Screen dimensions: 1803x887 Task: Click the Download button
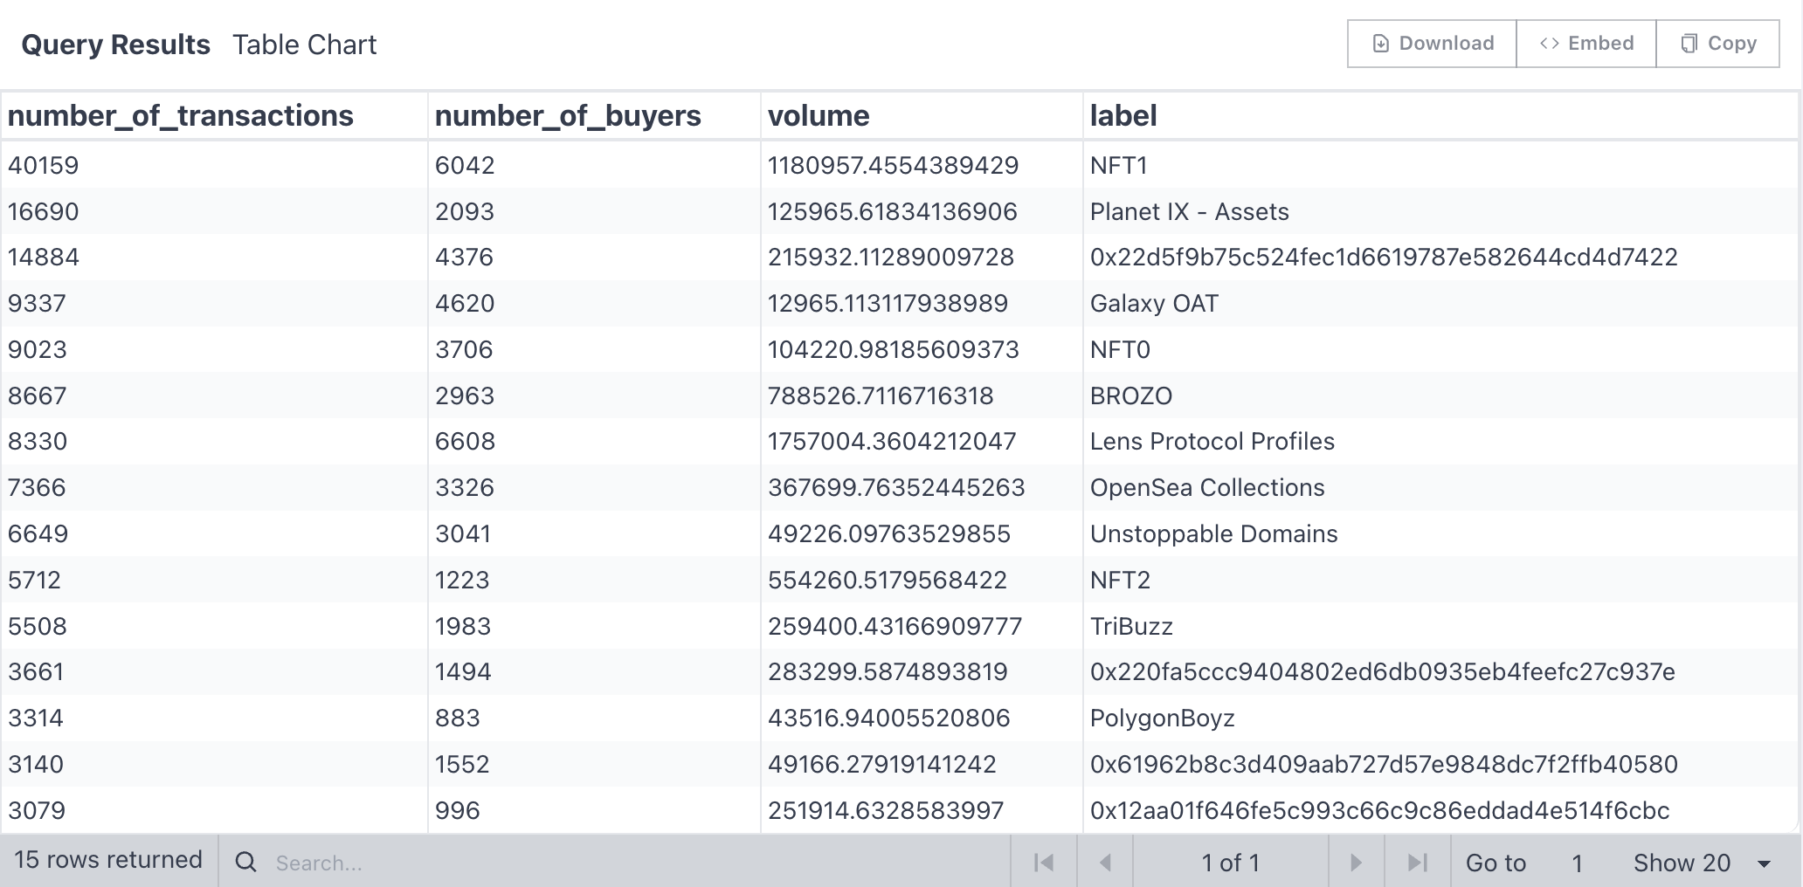[1432, 44]
